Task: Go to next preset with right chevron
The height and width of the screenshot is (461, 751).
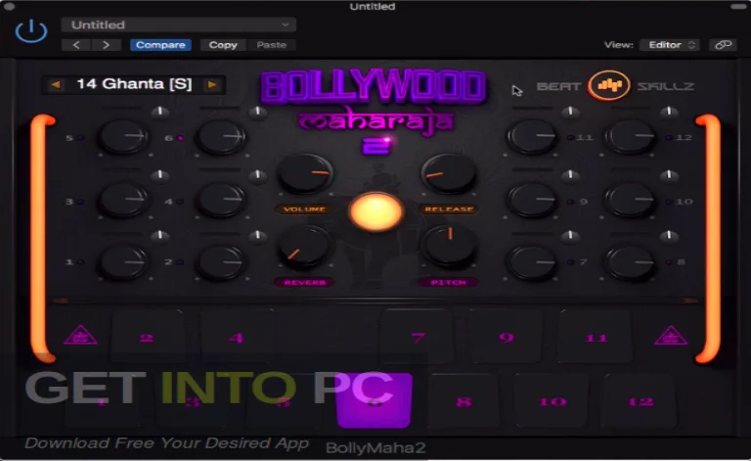Action: [106, 45]
